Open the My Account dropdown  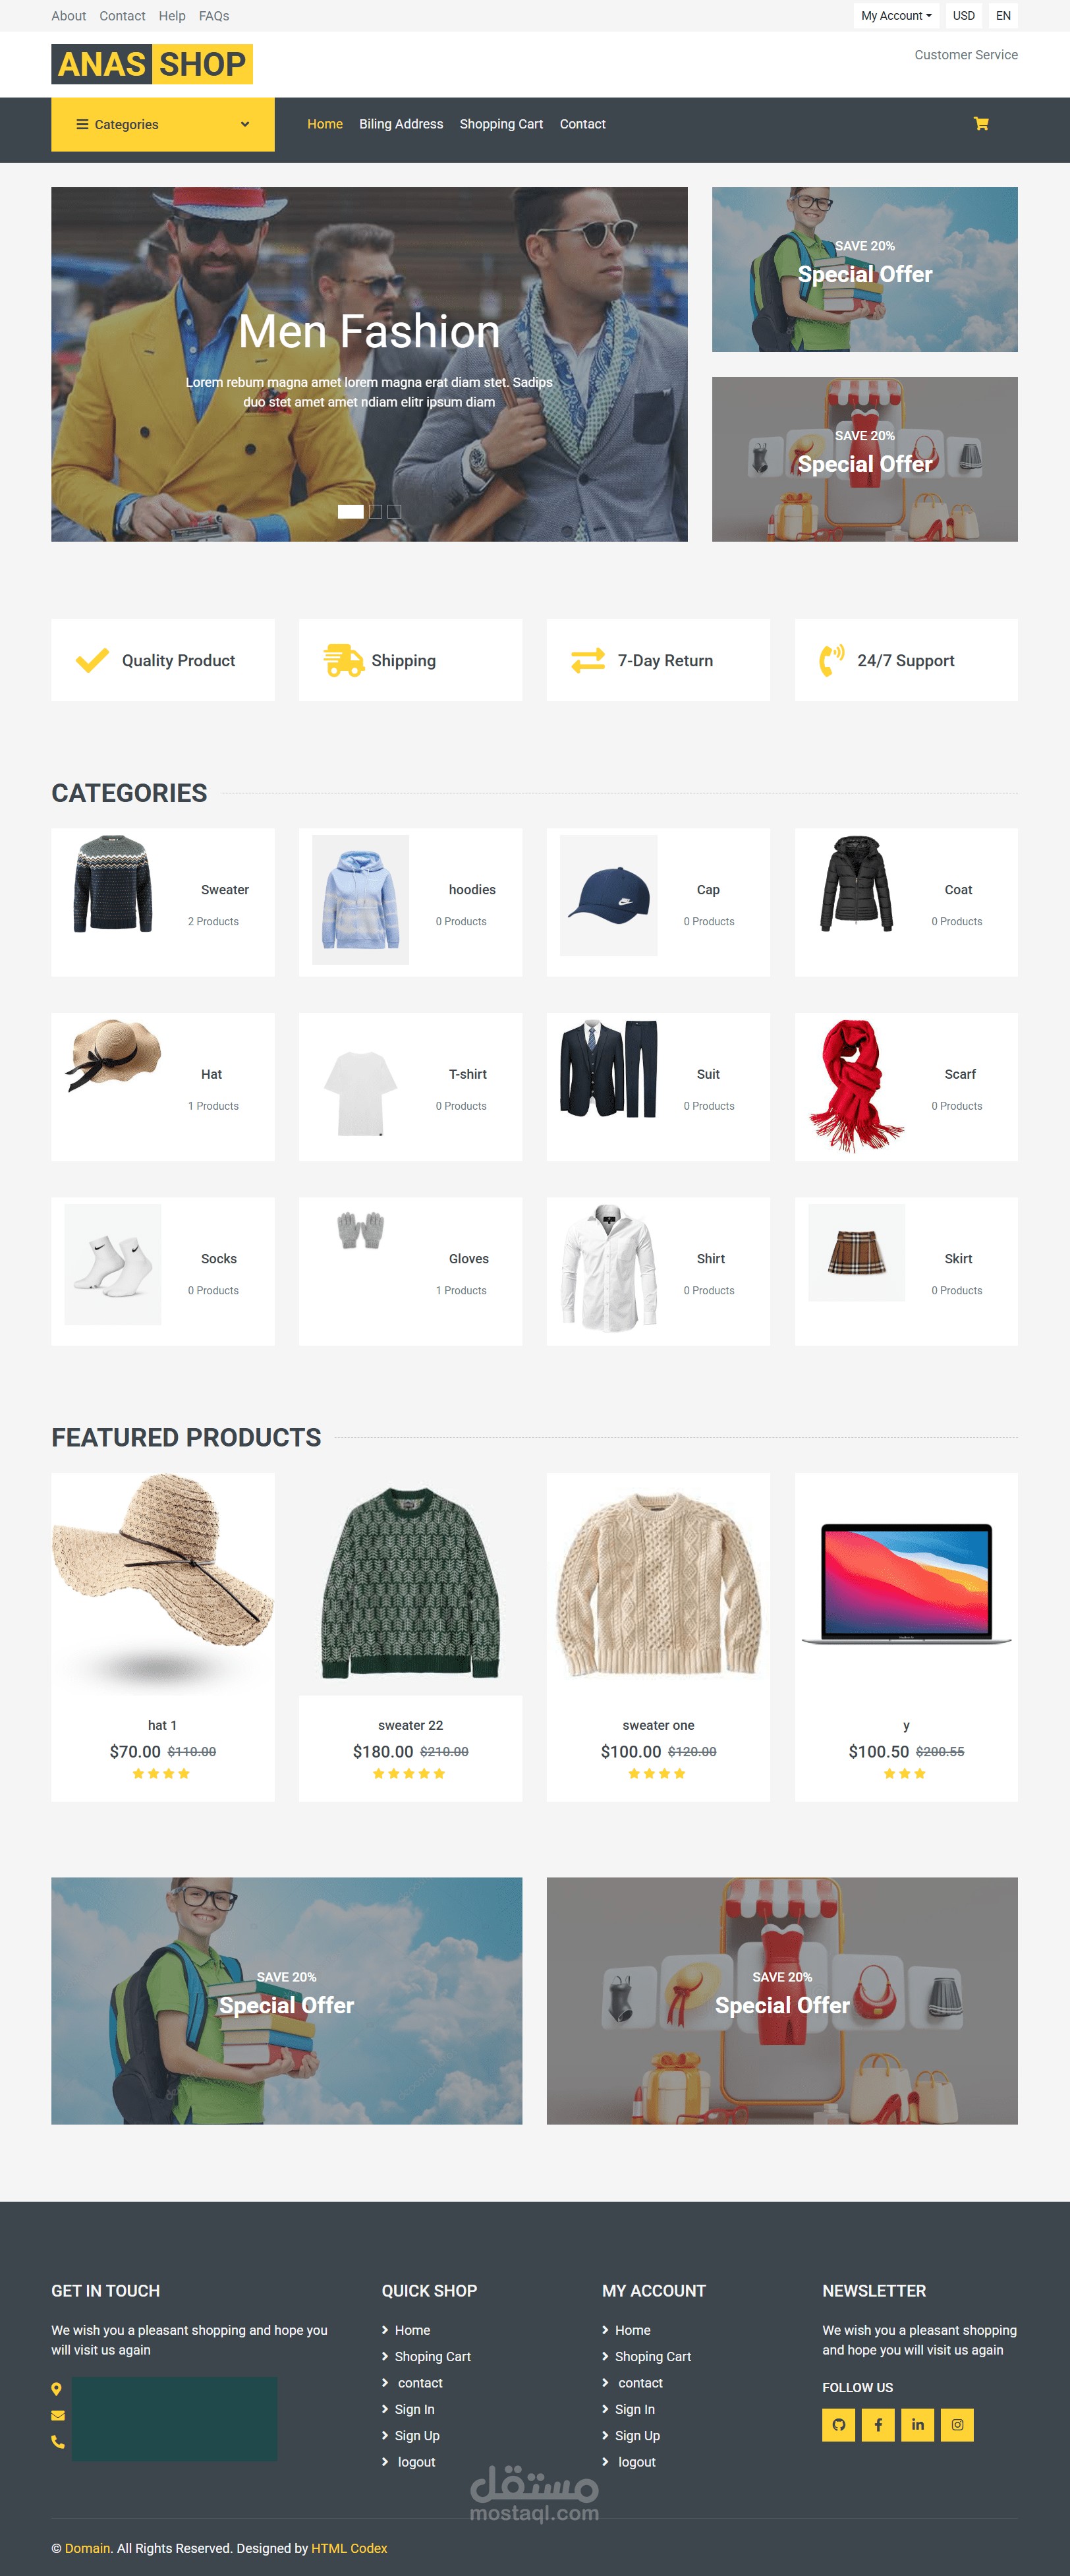(896, 16)
